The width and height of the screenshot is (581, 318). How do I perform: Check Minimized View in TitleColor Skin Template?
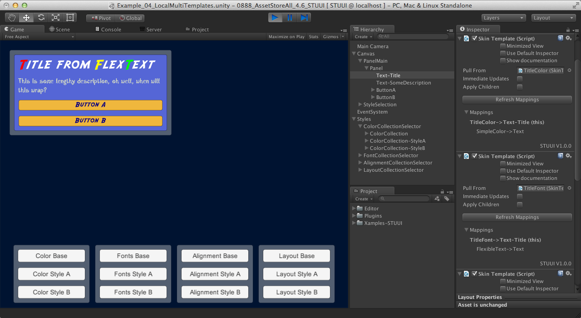[x=503, y=46]
